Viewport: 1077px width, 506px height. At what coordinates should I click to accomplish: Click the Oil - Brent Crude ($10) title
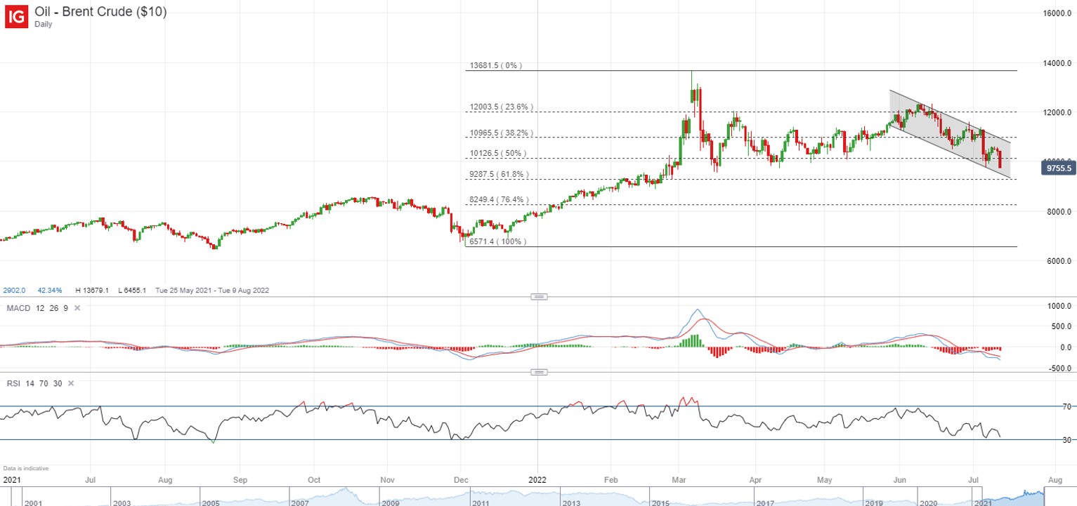[100, 12]
